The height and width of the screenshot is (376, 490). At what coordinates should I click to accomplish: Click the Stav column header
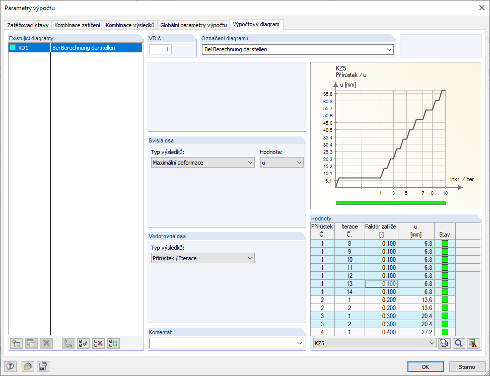pos(444,231)
